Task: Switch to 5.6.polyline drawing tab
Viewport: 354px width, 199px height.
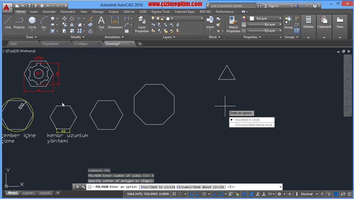Action: (51, 44)
